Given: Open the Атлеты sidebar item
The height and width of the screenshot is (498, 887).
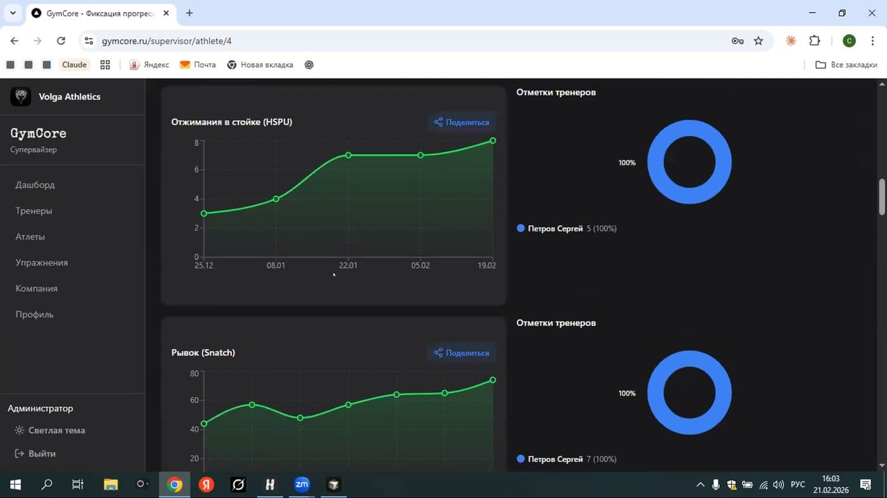Looking at the screenshot, I should tap(30, 237).
